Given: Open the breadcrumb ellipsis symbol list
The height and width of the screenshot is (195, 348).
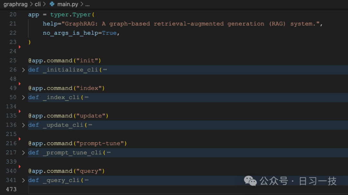Looking at the screenshot, I should [x=87, y=4].
